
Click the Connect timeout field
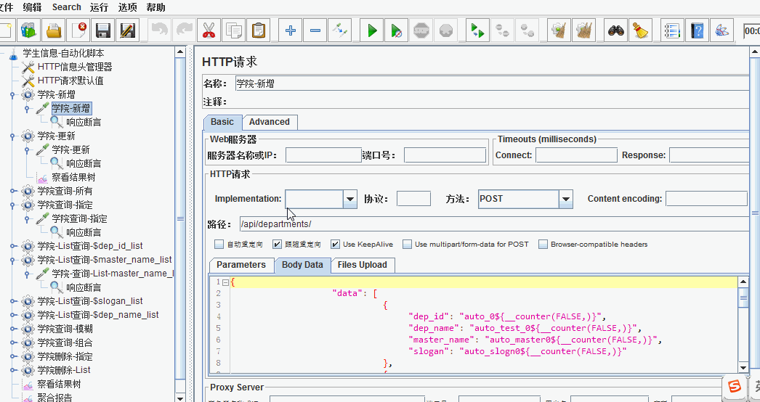[576, 155]
